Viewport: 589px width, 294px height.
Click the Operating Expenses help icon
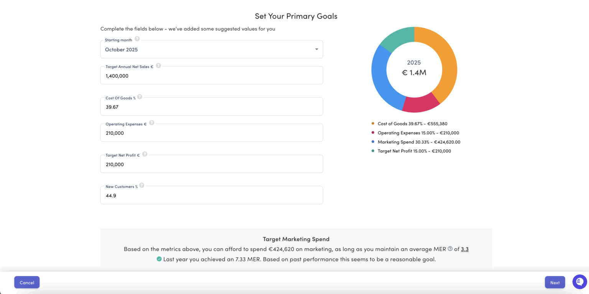pos(151,123)
